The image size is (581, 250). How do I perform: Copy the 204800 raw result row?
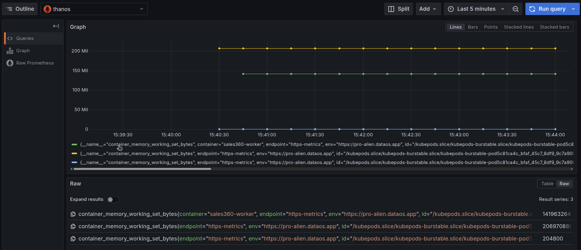click(x=73, y=239)
